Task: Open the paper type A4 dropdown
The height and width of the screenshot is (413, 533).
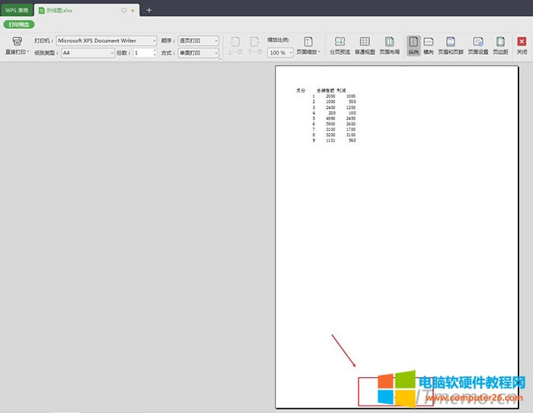Action: point(112,53)
